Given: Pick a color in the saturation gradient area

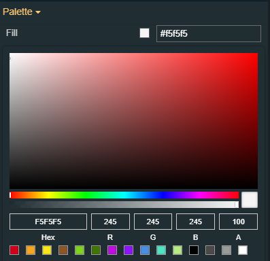Looking at the screenshot, I should click(133, 121).
